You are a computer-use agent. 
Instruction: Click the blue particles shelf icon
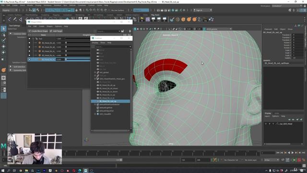(x=211, y=19)
